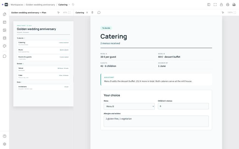Click the To decide status badge
Viewport: 239px width, 149px height.
click(106, 28)
